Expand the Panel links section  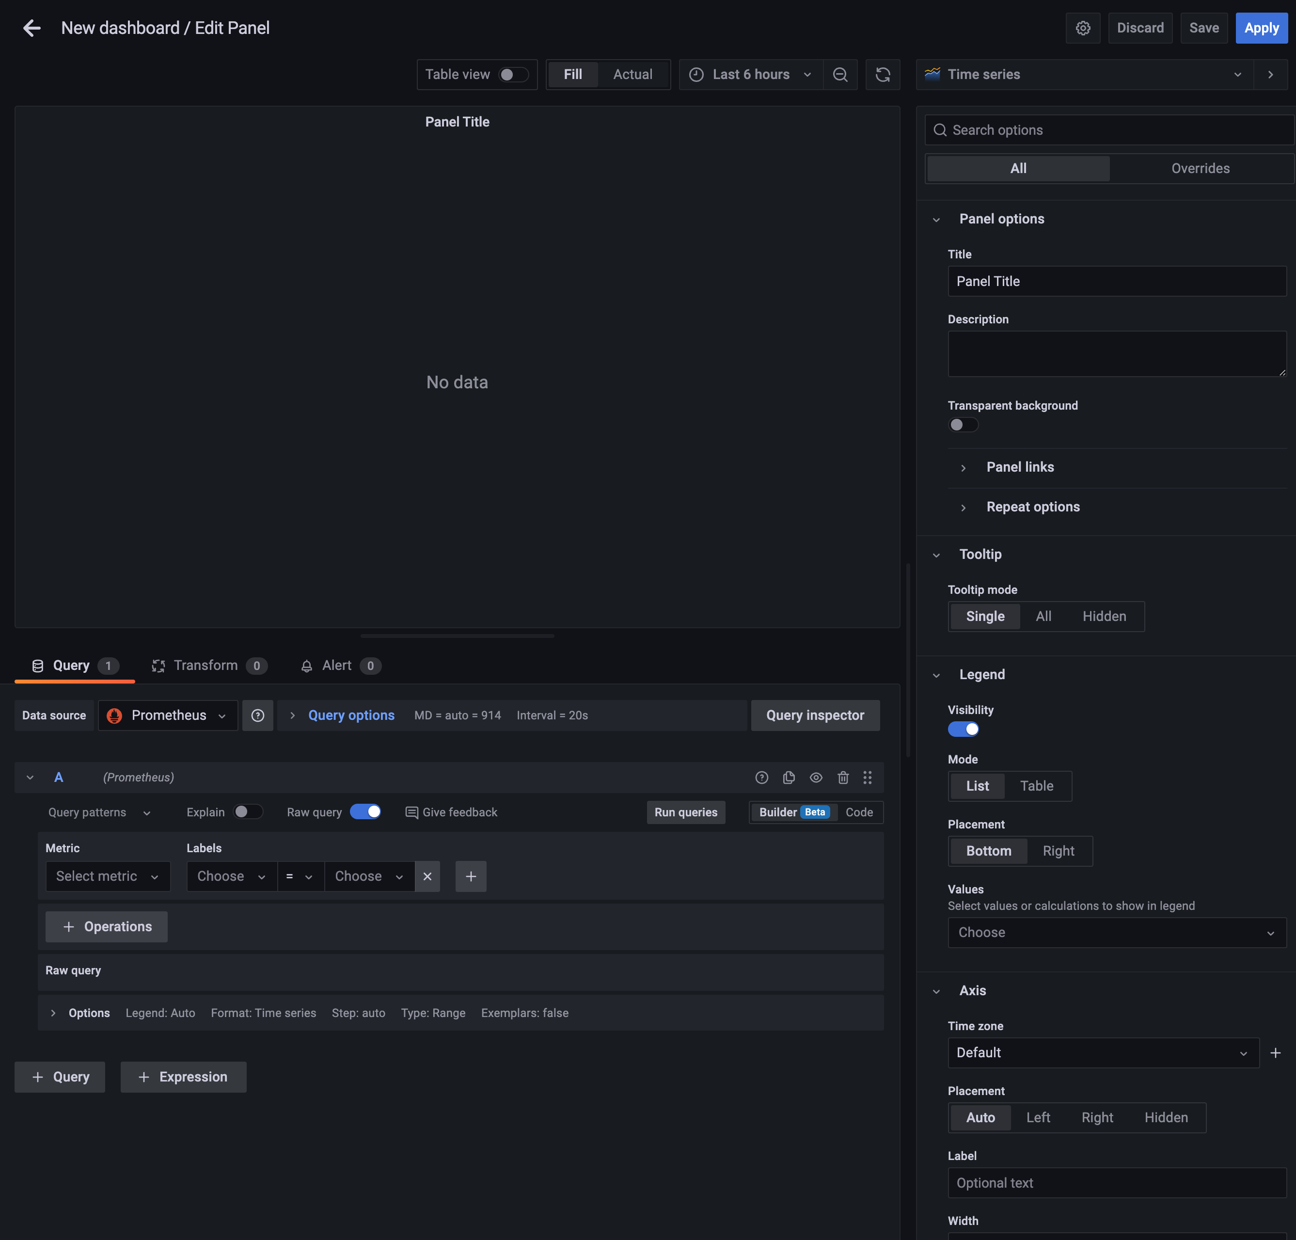pyautogui.click(x=1020, y=467)
